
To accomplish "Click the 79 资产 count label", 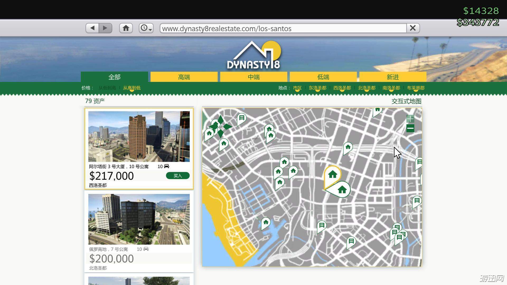I will click(x=95, y=101).
